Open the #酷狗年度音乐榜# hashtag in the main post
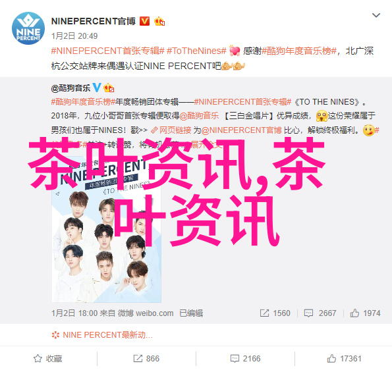392x370 pixels. click(x=299, y=51)
